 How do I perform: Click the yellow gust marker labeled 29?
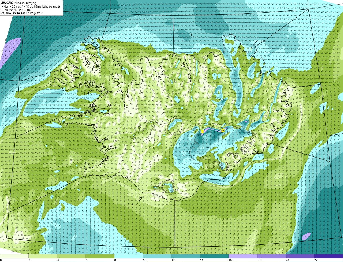(x=223, y=130)
